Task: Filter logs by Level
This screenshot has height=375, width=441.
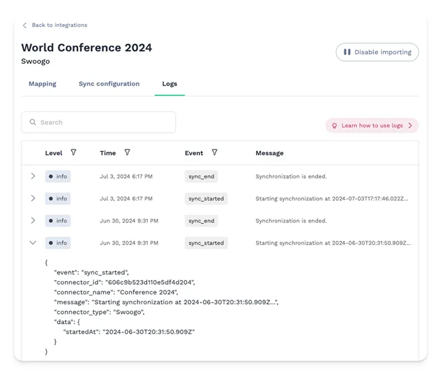Action: coord(74,153)
